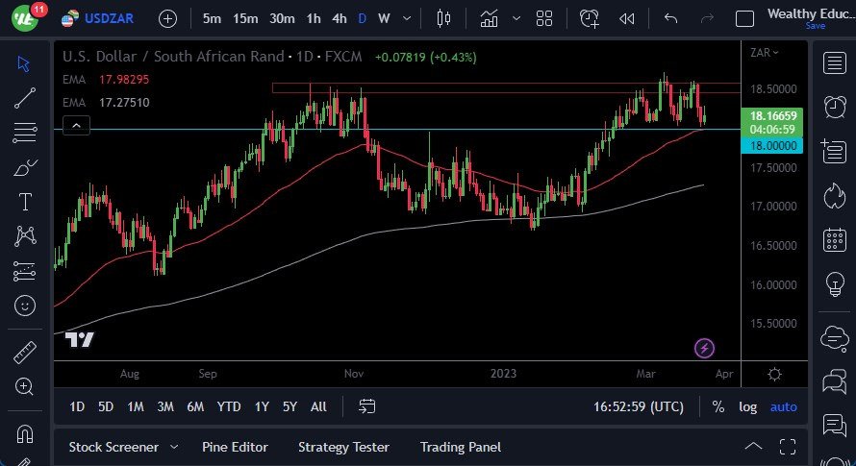Expand the timeframe interval dropdown arrow
The height and width of the screenshot is (466, 856).
[x=411, y=18]
